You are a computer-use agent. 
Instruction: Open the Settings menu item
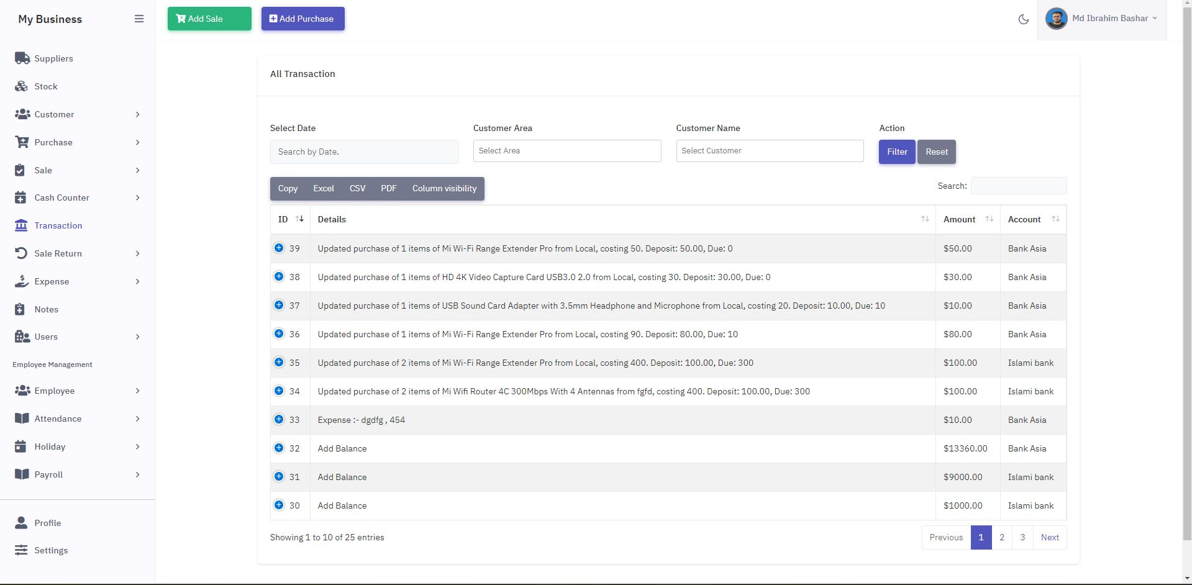51,550
